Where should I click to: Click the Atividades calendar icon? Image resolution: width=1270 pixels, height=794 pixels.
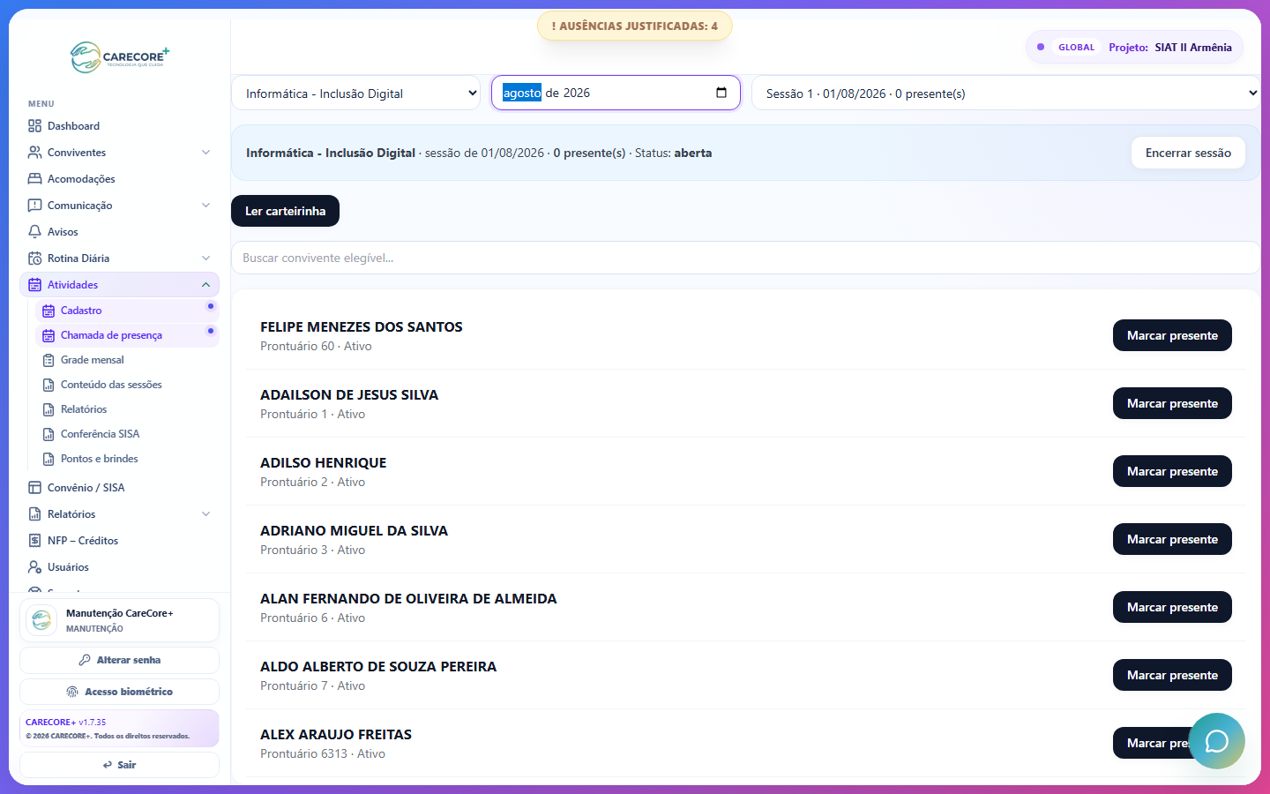pos(34,285)
